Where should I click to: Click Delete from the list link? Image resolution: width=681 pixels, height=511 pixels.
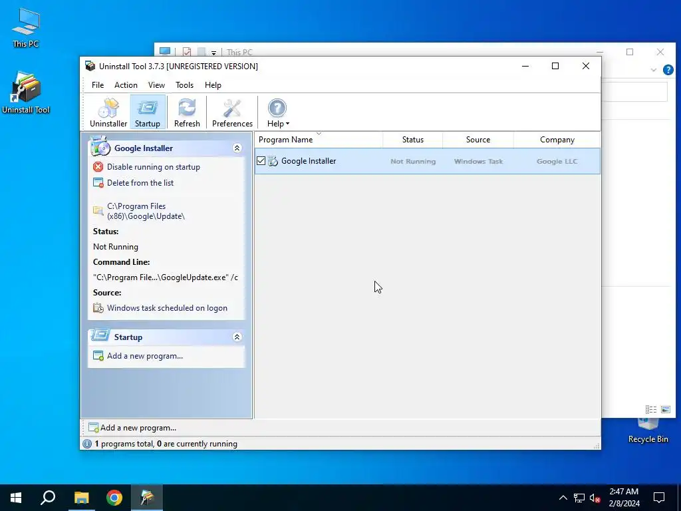click(x=140, y=183)
